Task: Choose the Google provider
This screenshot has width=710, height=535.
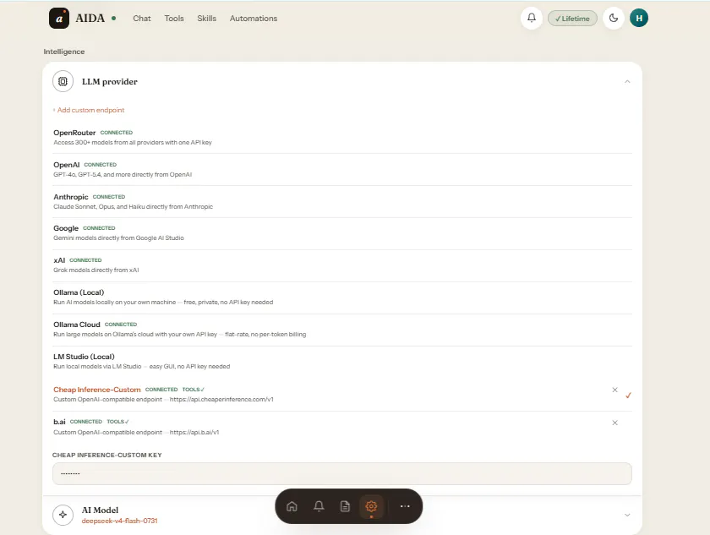Action: pyautogui.click(x=342, y=233)
